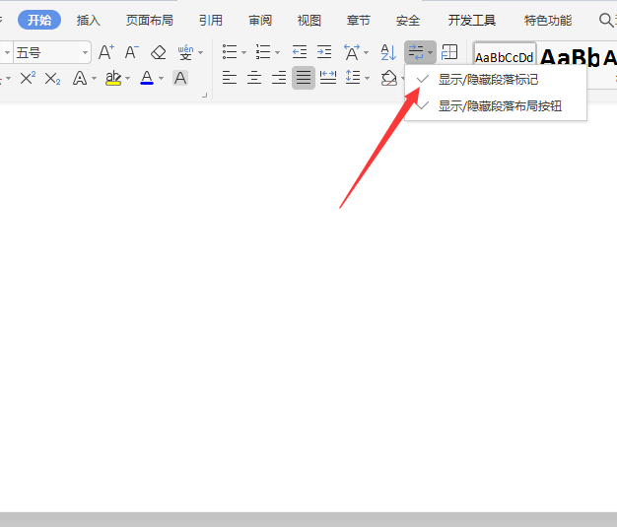Switch to the 插入 tab
The height and width of the screenshot is (527, 617).
(x=89, y=20)
